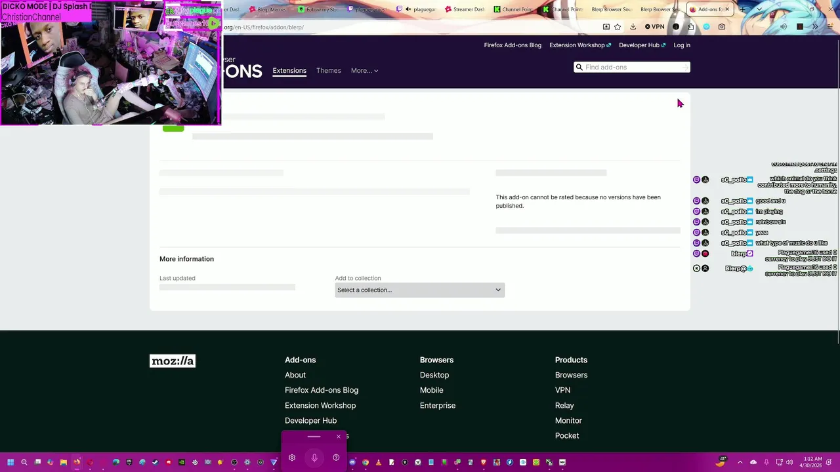Image resolution: width=840 pixels, height=472 pixels.
Task: Open the Downloads panel arrow icon
Action: 633,27
